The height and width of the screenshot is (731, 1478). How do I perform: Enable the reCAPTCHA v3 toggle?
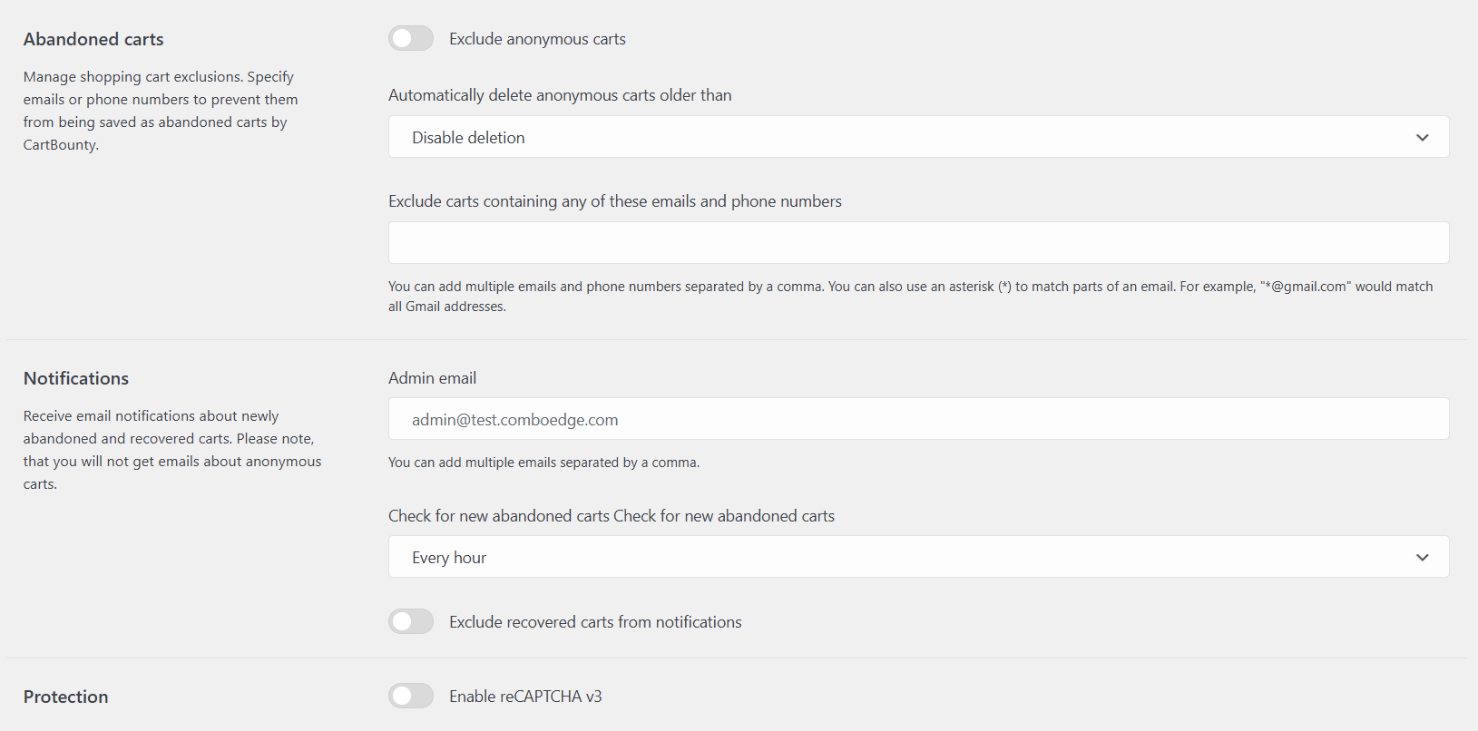coord(411,696)
